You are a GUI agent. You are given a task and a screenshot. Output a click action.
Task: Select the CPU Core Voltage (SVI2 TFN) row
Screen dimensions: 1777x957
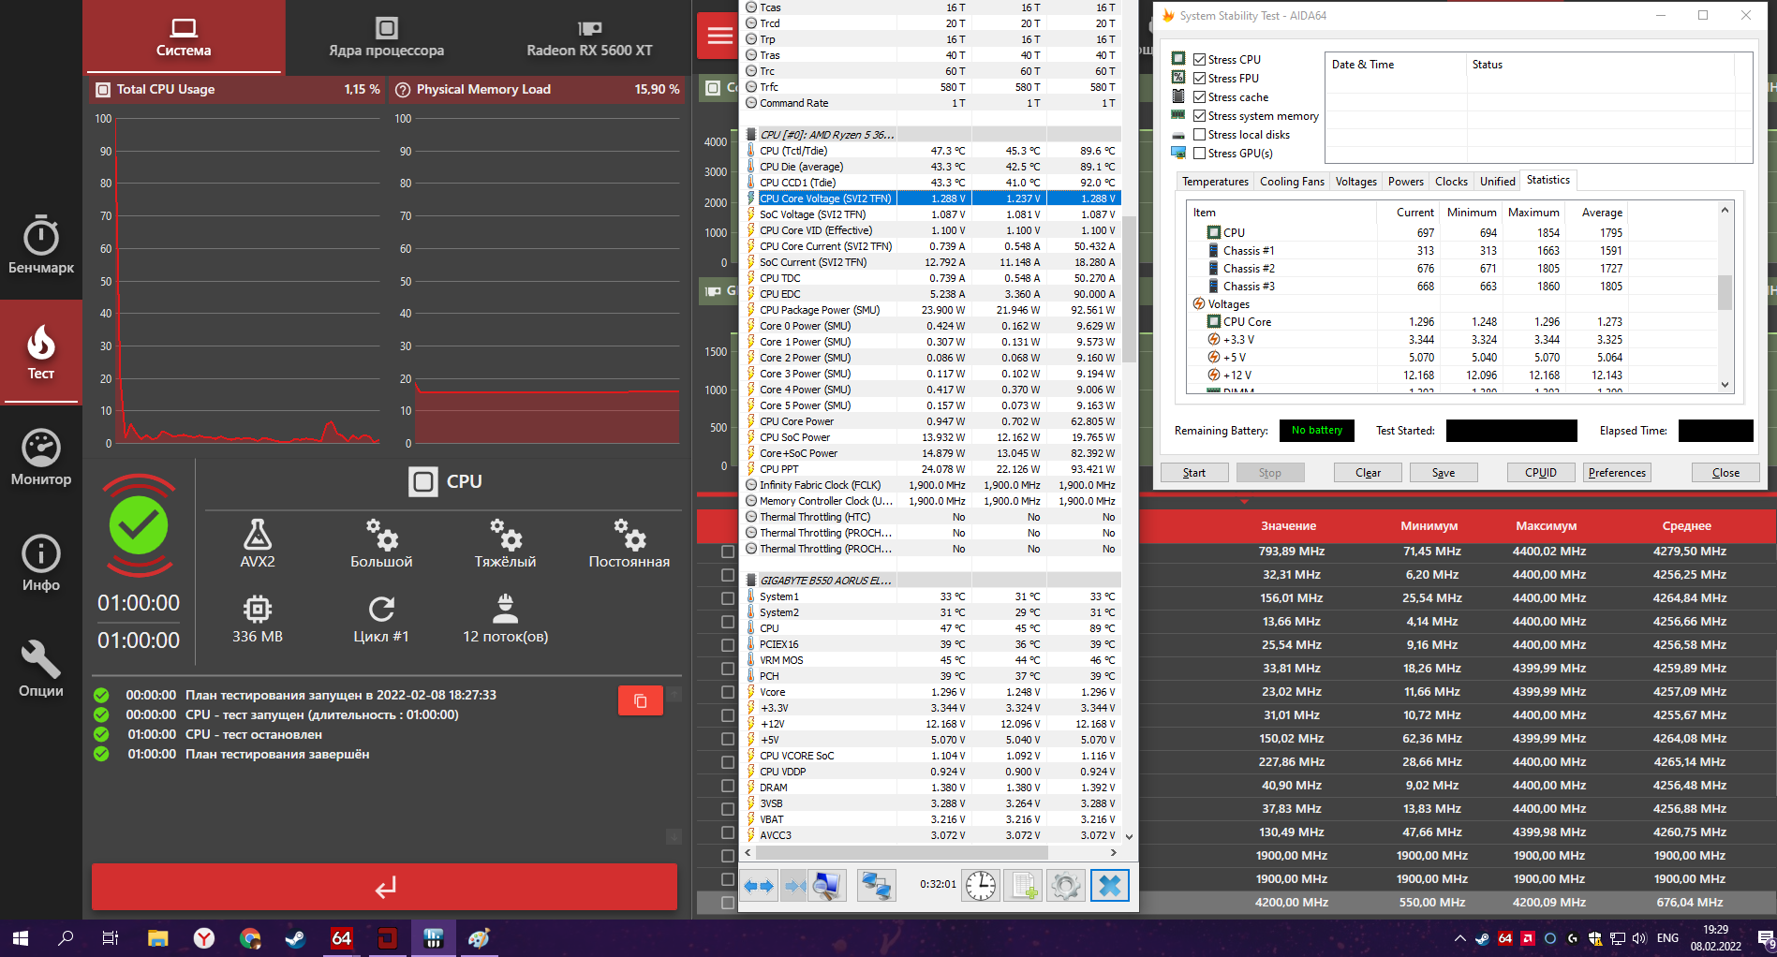pos(931,199)
